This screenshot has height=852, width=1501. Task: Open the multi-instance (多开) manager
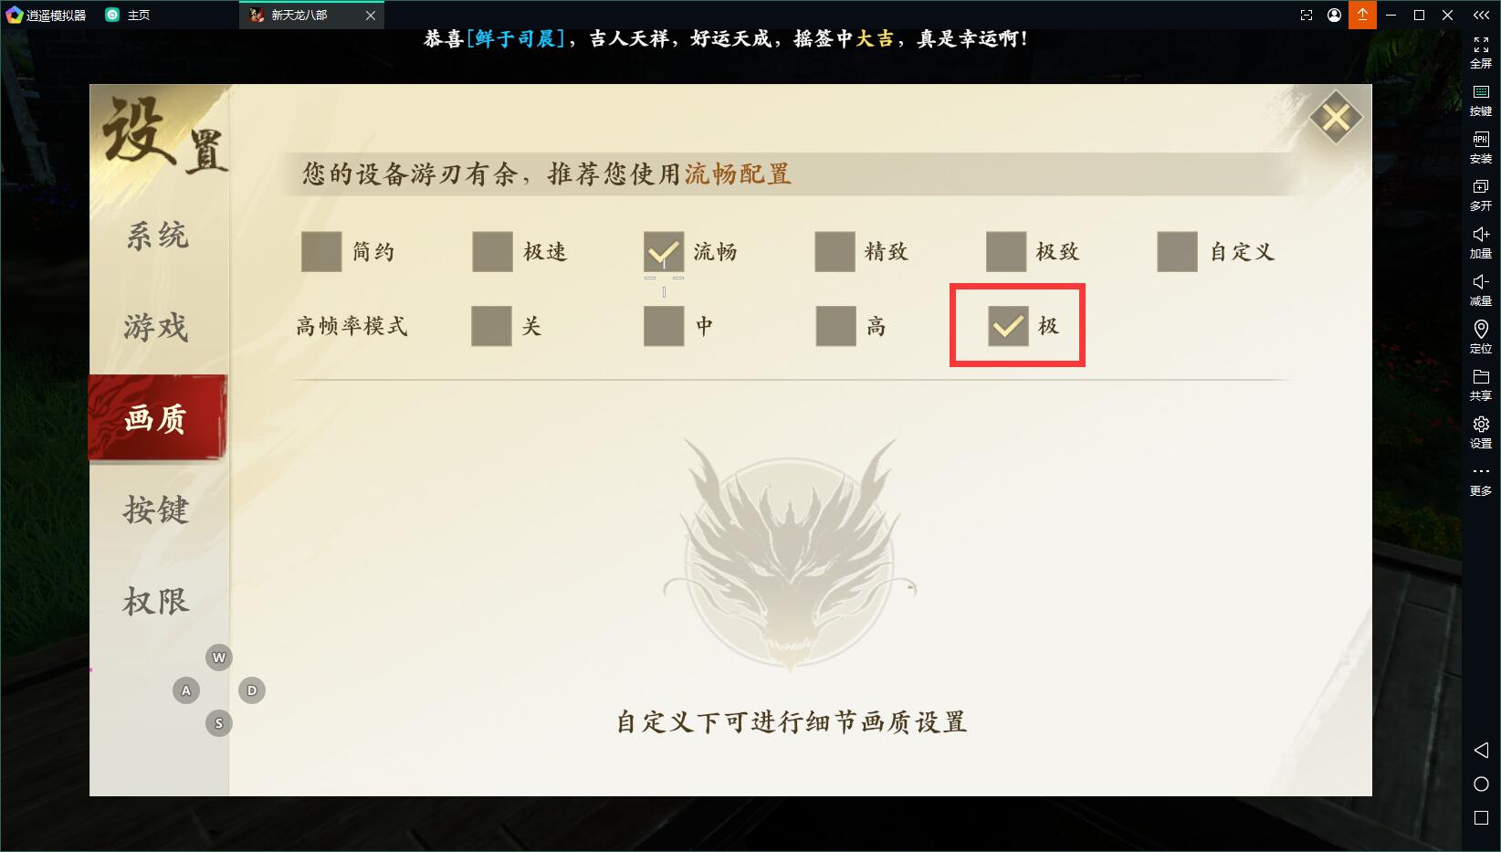[x=1481, y=195]
